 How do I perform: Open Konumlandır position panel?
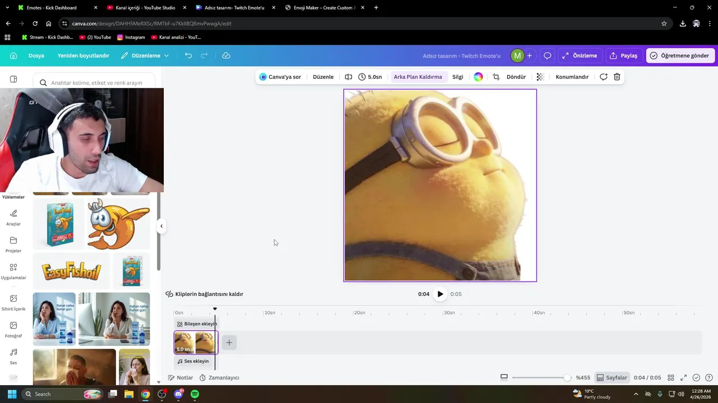click(572, 77)
